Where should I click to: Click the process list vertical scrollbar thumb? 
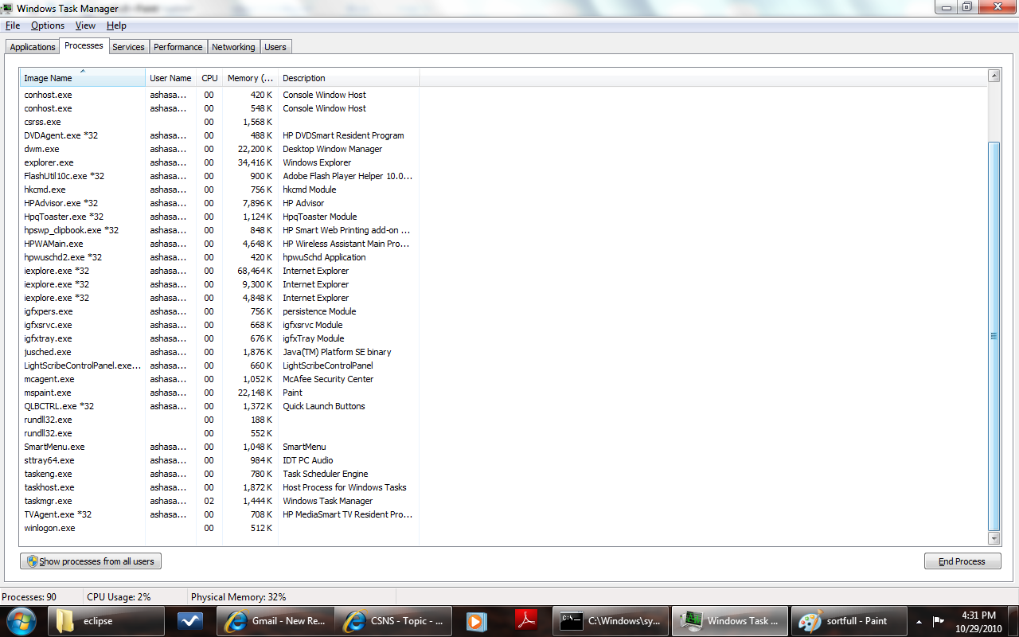994,334
